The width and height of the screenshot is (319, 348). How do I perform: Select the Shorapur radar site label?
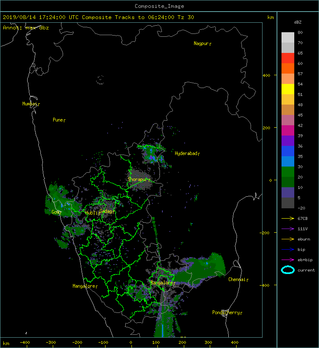tap(138, 179)
